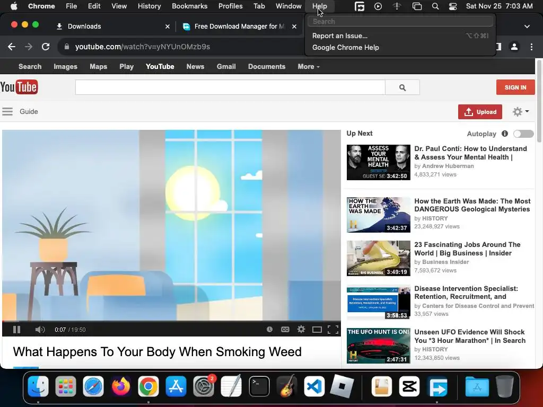543x407 pixels.
Task: Select Report an Issue menu item
Action: click(x=400, y=36)
